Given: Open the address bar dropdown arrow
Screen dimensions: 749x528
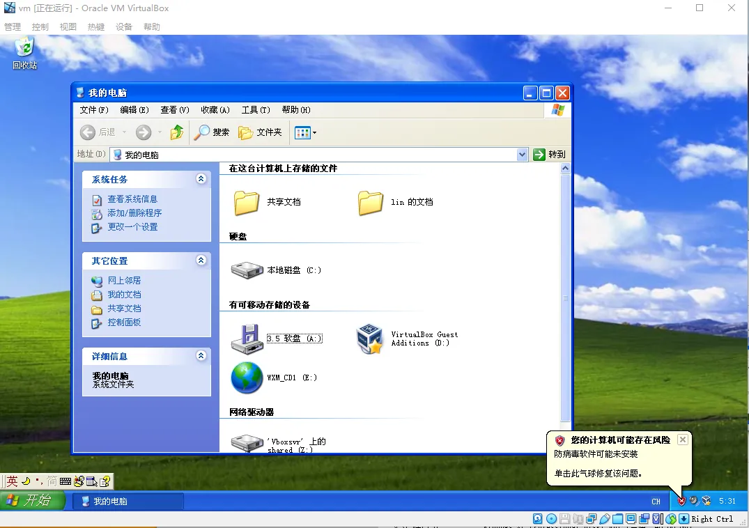Looking at the screenshot, I should pos(523,155).
